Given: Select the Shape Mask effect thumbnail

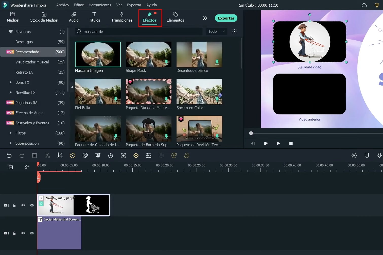Looking at the screenshot, I should (x=149, y=54).
